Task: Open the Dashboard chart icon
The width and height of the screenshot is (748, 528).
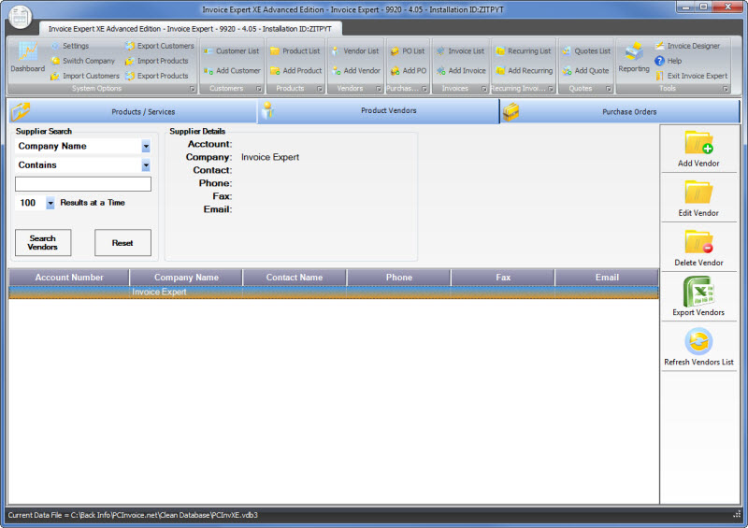Action: click(28, 51)
